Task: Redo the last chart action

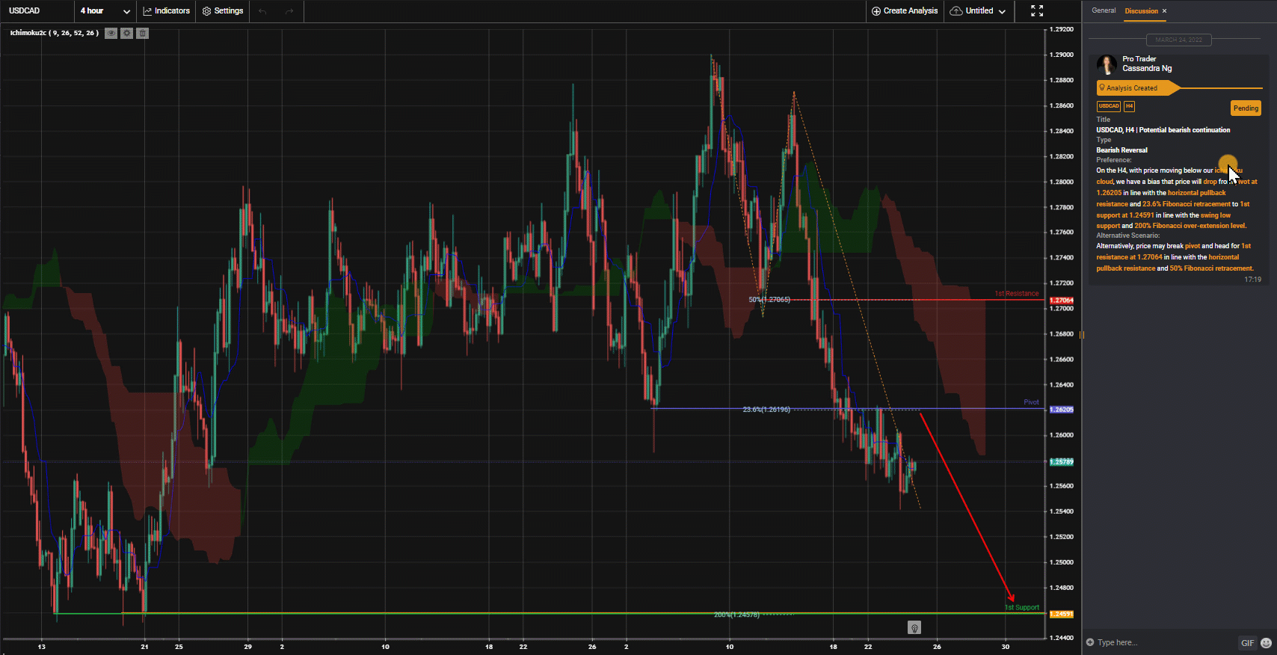Action: pyautogui.click(x=289, y=10)
